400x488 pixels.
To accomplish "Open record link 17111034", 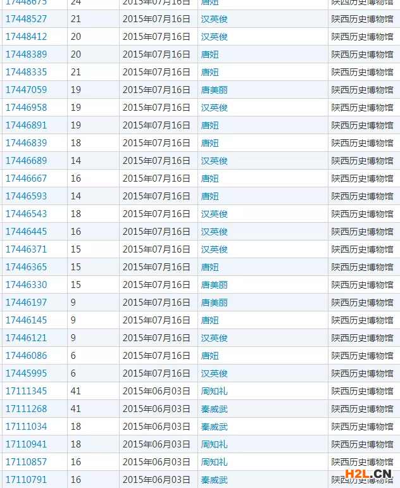I will (26, 427).
